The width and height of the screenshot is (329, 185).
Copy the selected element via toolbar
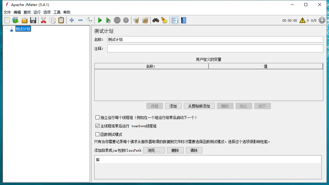click(52, 20)
